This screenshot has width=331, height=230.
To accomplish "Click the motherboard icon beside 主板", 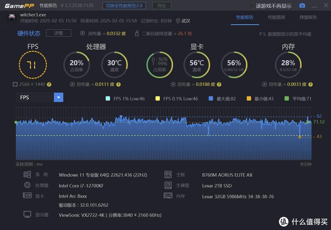I will click(x=168, y=175).
